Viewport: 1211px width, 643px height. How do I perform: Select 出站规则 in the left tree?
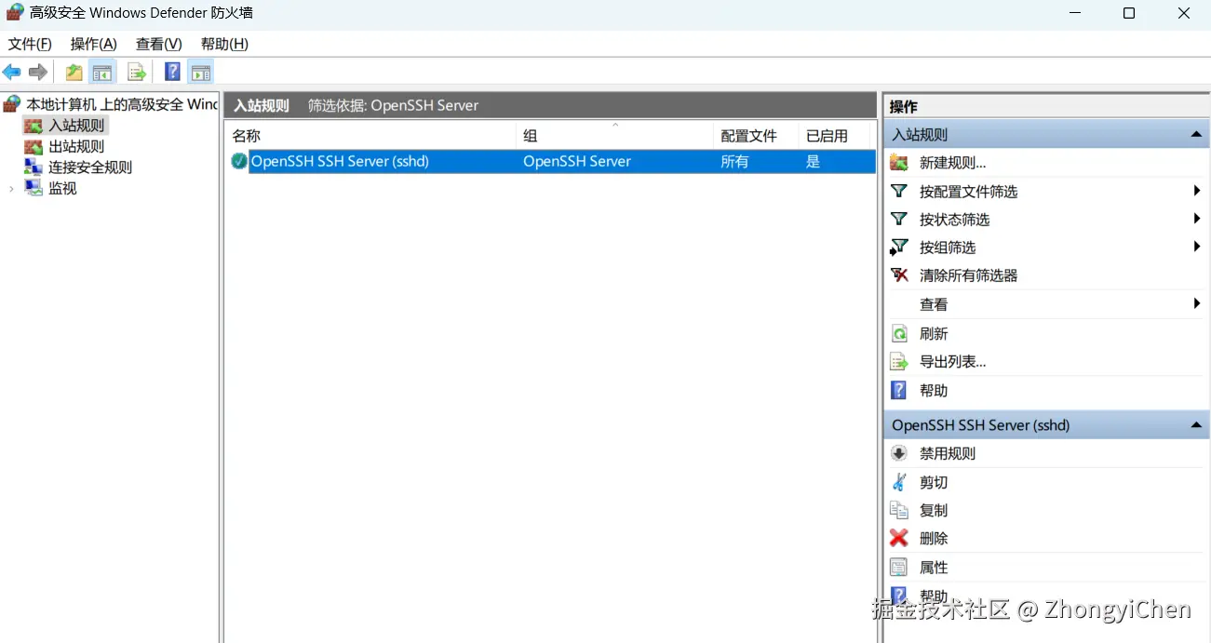tap(76, 146)
